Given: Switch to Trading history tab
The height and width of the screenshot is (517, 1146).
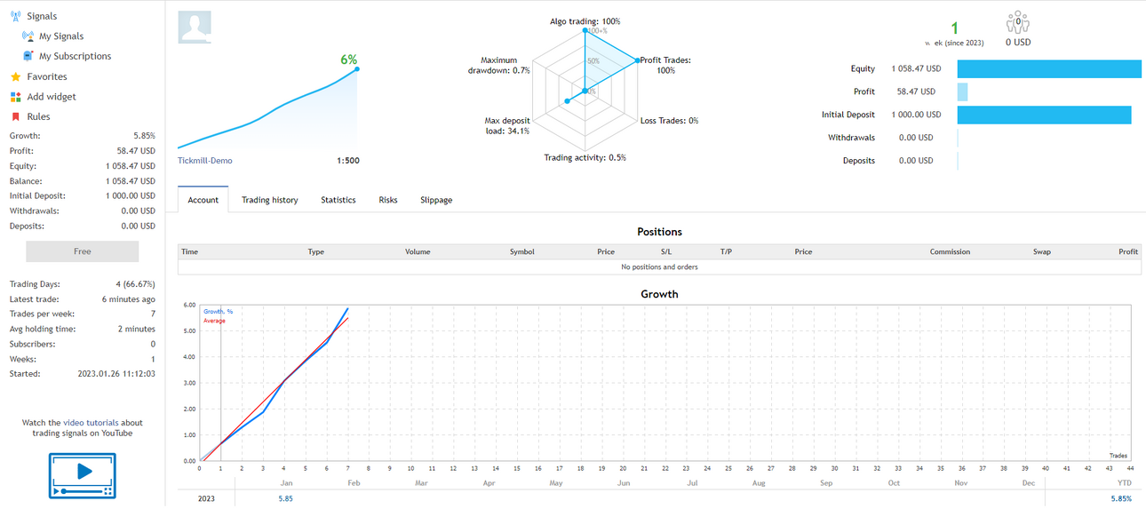Looking at the screenshot, I should tap(270, 200).
